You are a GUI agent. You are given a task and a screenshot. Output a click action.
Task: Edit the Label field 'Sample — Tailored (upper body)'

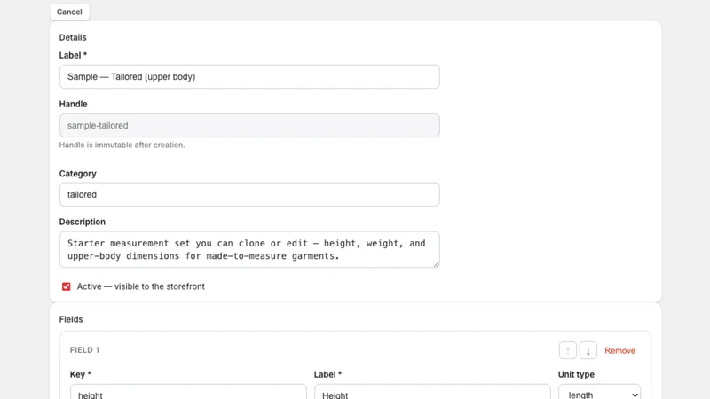click(x=249, y=77)
